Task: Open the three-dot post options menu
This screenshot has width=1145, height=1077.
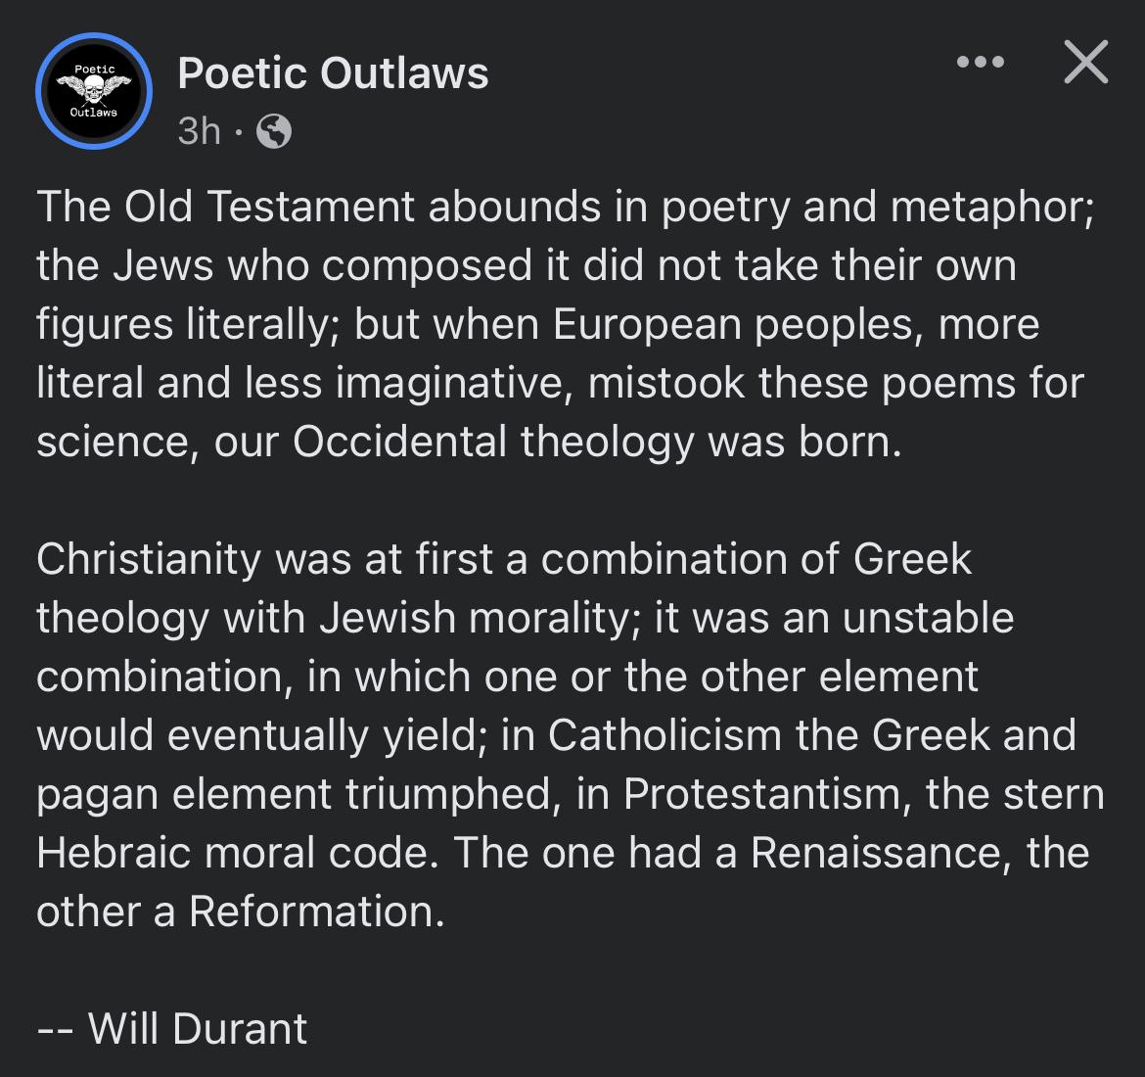Action: pyautogui.click(x=980, y=62)
